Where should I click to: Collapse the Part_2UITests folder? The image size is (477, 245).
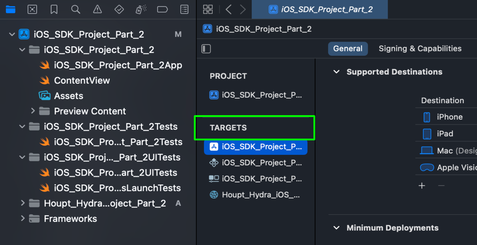pyautogui.click(x=22, y=157)
